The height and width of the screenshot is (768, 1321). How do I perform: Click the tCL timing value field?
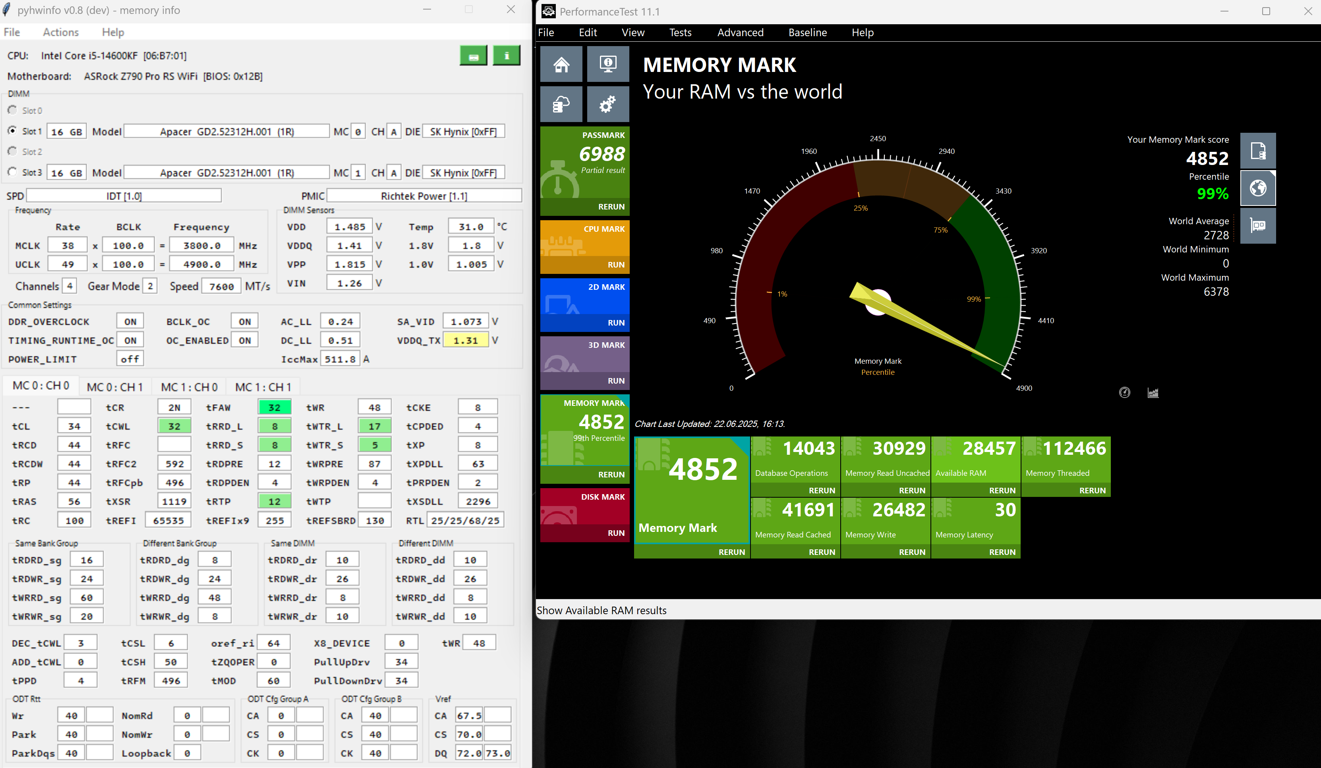tap(74, 426)
